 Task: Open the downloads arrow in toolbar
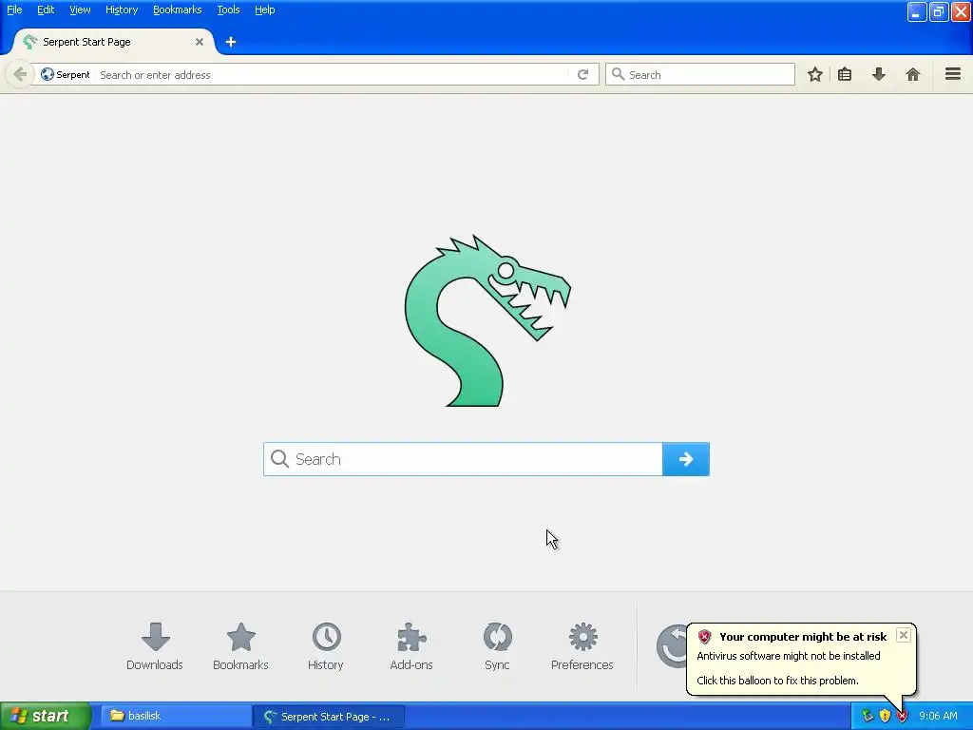(879, 74)
